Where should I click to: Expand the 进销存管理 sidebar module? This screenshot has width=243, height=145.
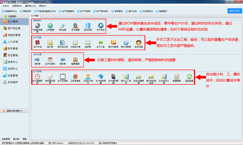coord(14,35)
